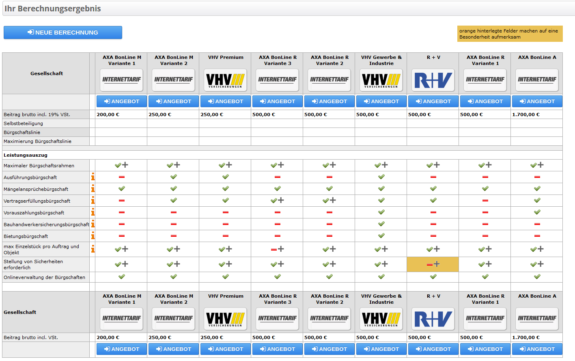Click minus icon for Ausführungsbürgschaft under AXA BonLine M Variante 1

[122, 177]
